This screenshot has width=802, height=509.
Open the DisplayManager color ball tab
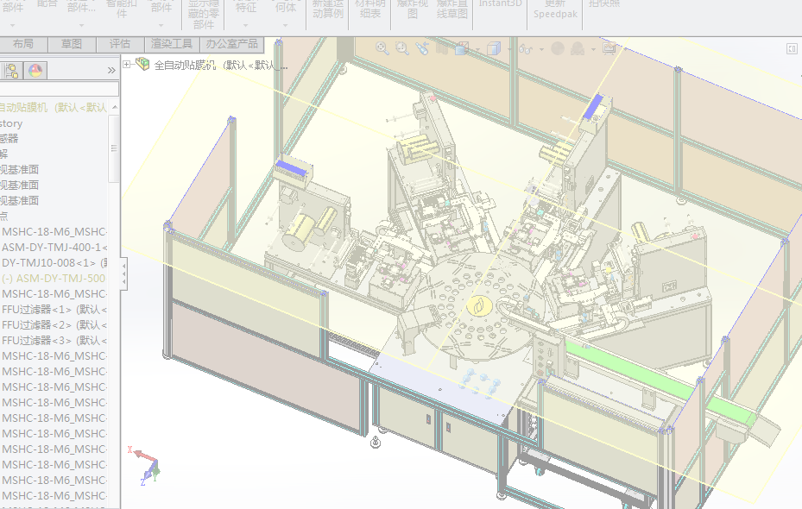[35, 71]
